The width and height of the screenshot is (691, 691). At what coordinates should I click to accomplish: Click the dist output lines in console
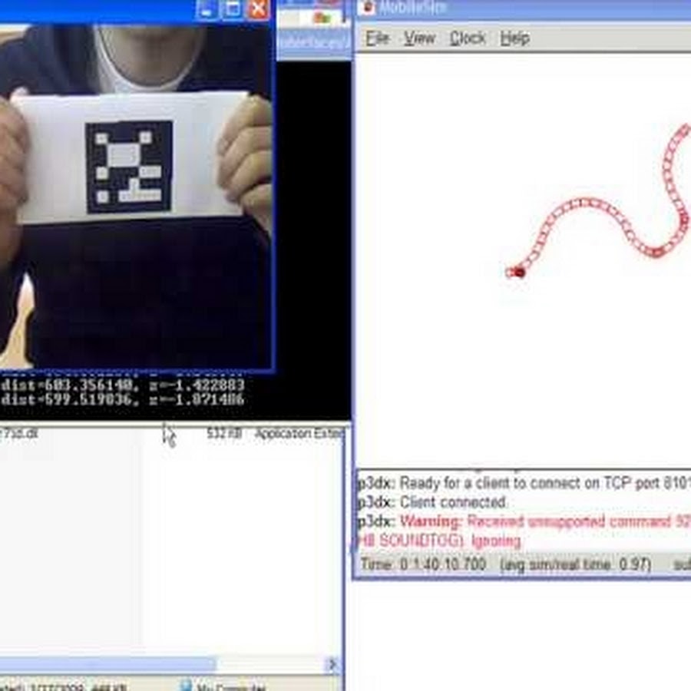tap(123, 391)
